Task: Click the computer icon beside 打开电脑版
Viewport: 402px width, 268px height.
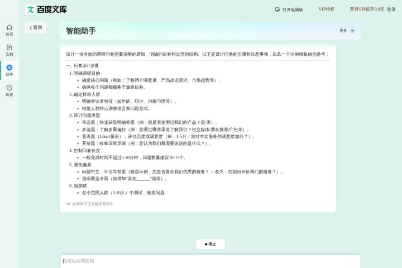Action: (x=277, y=9)
